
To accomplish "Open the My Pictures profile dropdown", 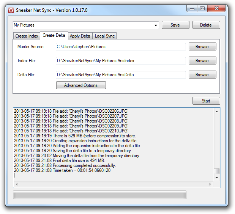I will coord(156,25).
